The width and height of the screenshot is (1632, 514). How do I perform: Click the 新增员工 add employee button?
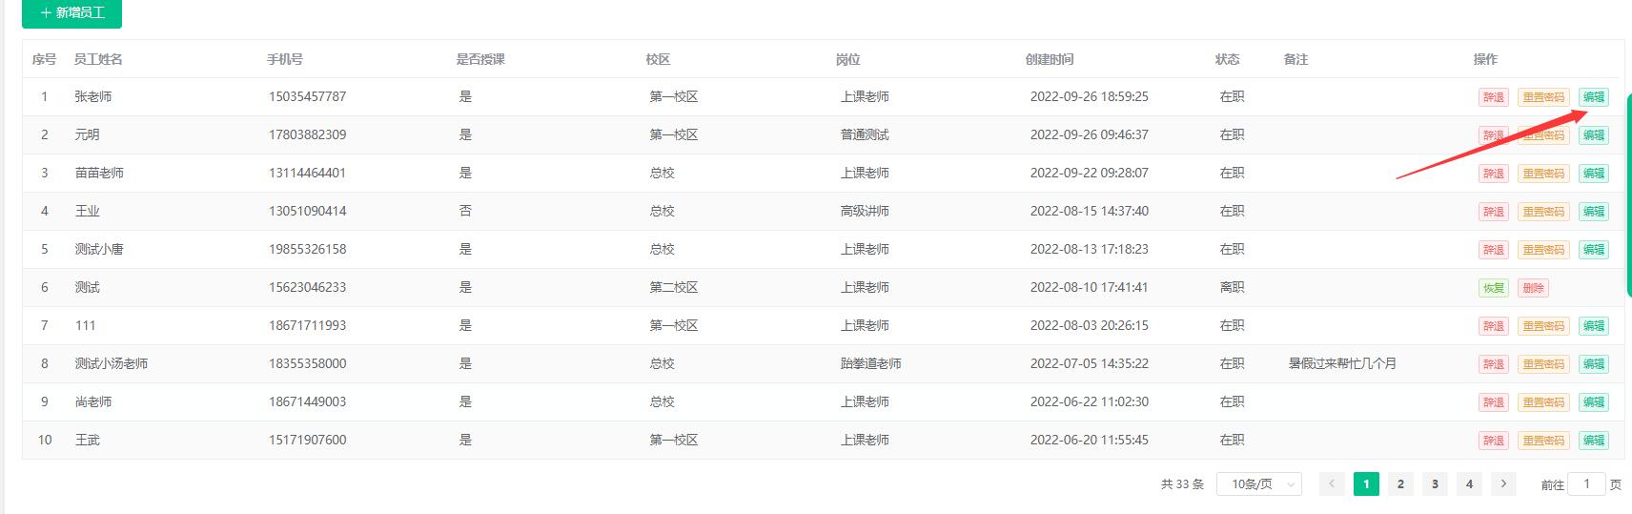[x=71, y=12]
